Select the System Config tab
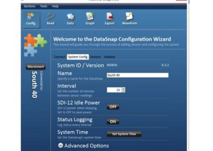Screen dimensions: 213x151 pos(78,57)
